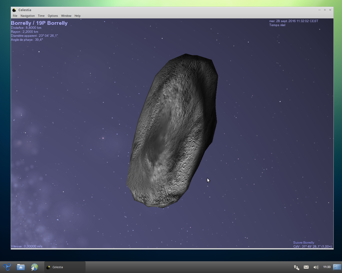This screenshot has width=342, height=273.
Task: Minimize the Celestia window
Action: (x=320, y=10)
